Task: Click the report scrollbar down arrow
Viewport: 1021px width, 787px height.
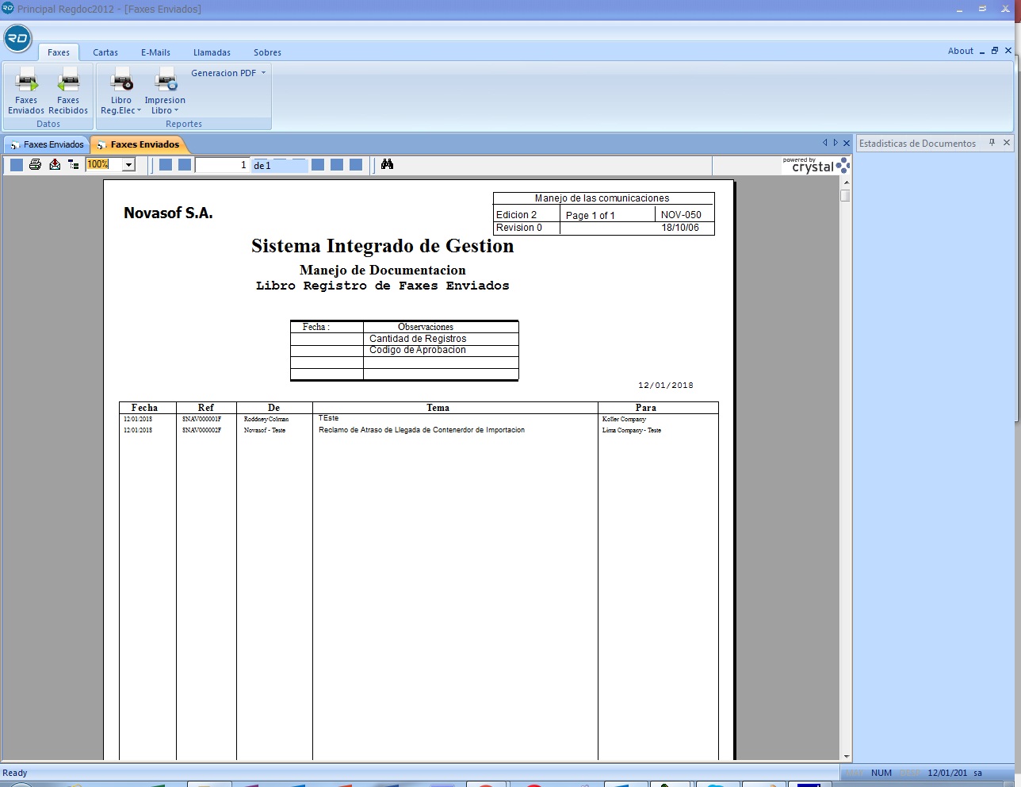Action: pyautogui.click(x=846, y=757)
